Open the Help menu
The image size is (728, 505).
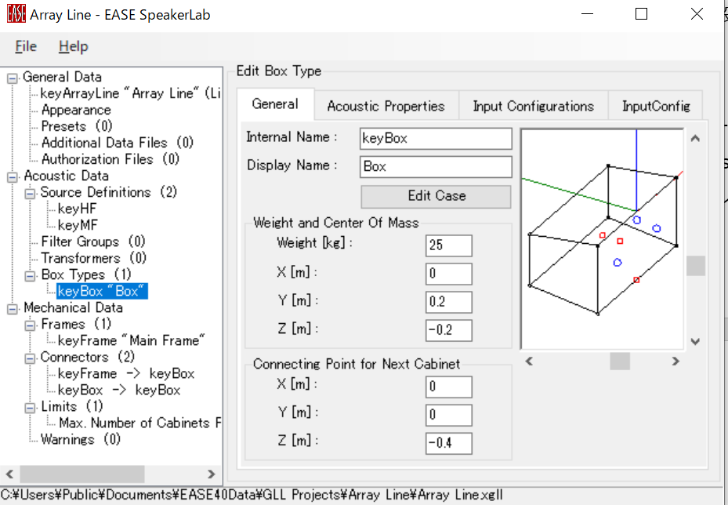coord(74,46)
